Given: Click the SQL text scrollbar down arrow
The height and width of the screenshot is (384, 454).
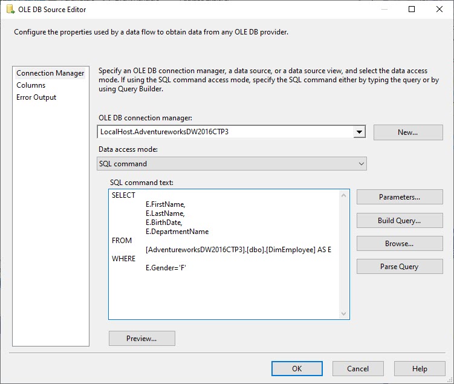Looking at the screenshot, I should click(344, 314).
